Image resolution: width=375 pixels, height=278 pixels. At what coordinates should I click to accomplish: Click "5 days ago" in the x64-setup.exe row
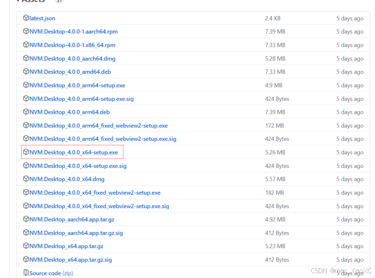click(x=350, y=152)
